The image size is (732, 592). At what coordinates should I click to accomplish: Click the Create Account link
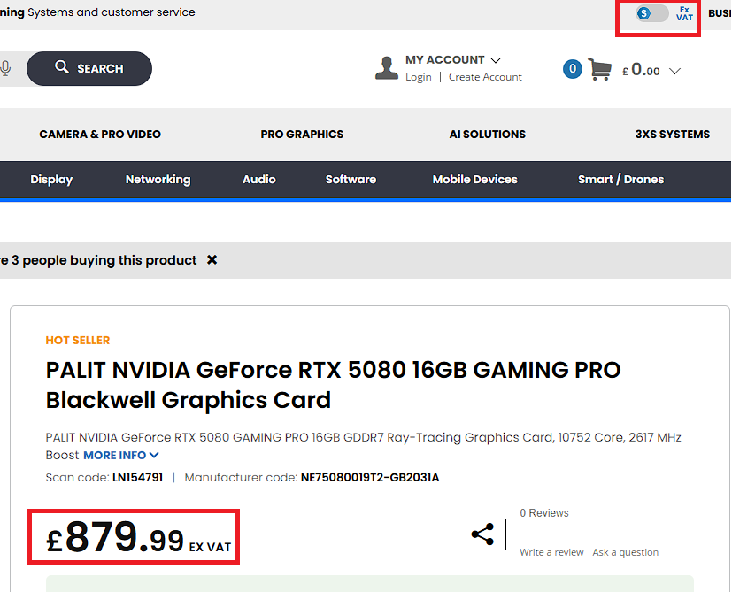point(485,77)
